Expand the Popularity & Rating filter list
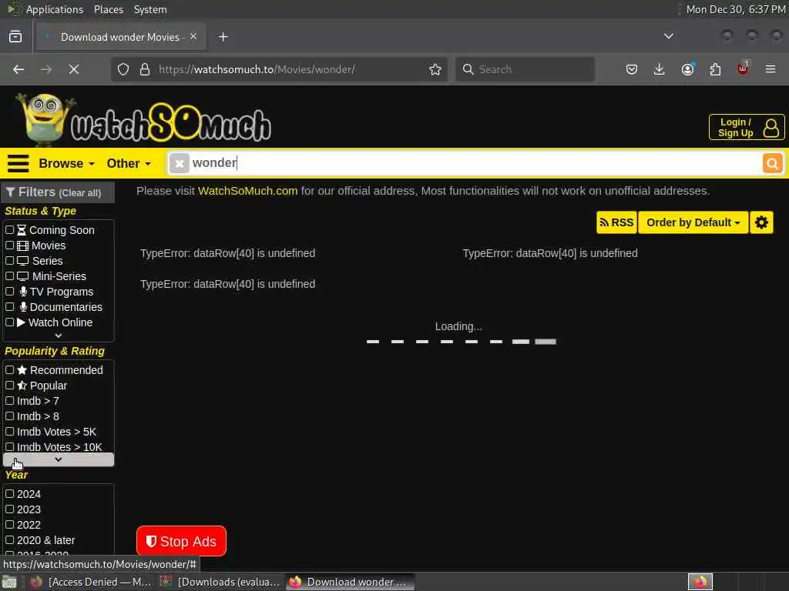789x591 pixels. [59, 459]
